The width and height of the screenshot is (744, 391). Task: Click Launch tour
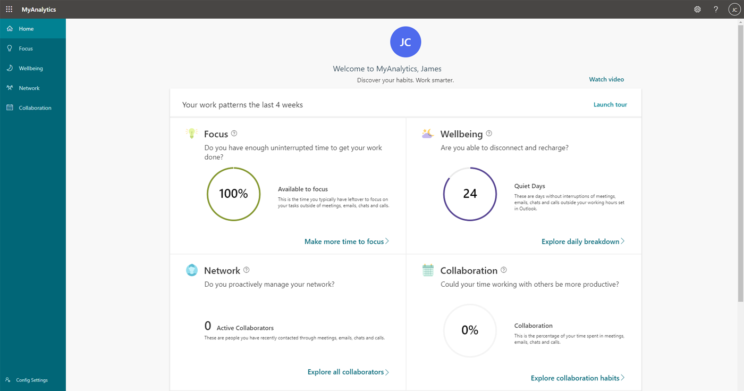pos(610,104)
